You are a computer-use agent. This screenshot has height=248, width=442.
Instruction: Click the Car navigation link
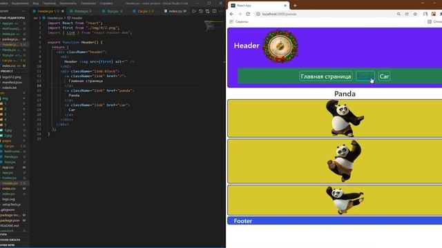pos(384,76)
